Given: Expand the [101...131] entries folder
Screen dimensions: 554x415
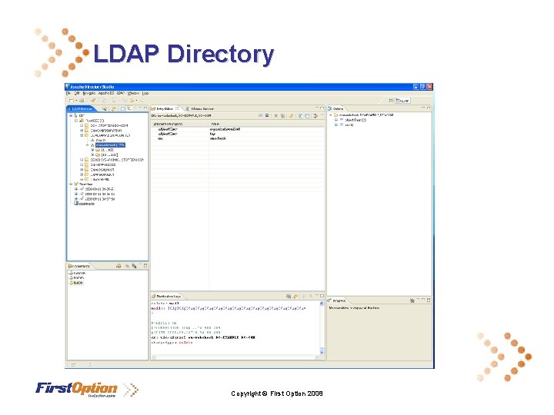Looking at the screenshot, I should [92, 155].
